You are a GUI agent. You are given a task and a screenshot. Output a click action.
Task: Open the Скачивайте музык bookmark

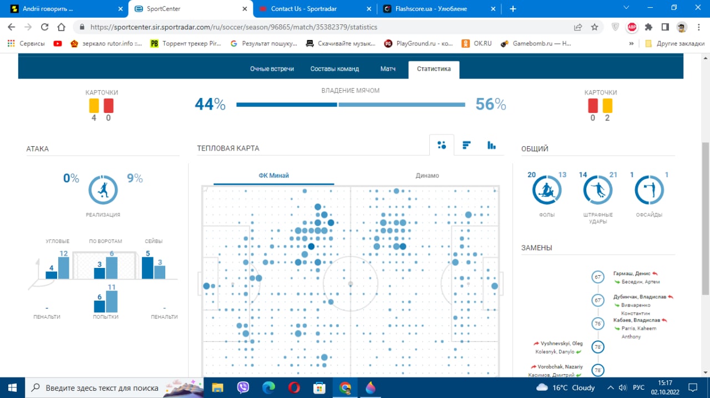pos(341,44)
